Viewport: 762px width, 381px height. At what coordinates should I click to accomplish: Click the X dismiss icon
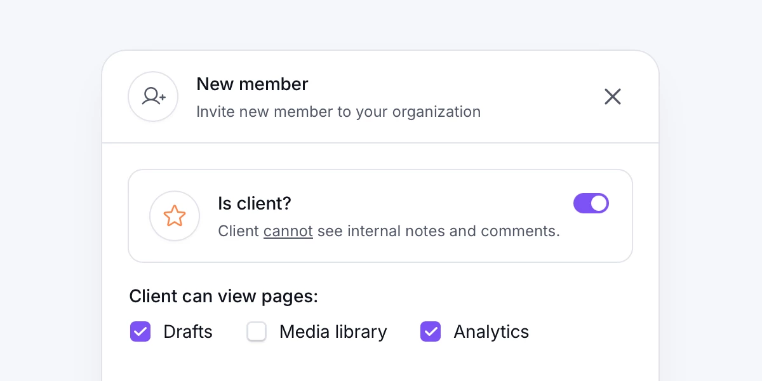coord(612,96)
